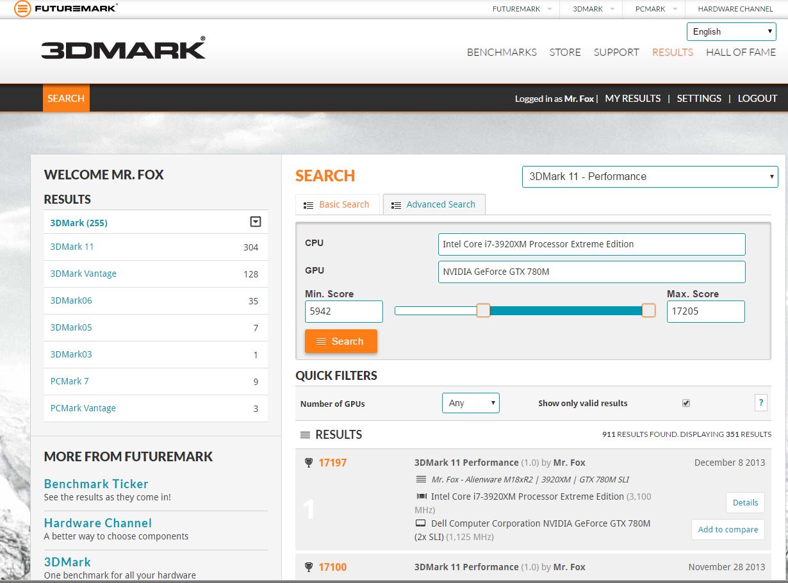The image size is (788, 583).
Task: Click the CPU input field
Action: 591,244
